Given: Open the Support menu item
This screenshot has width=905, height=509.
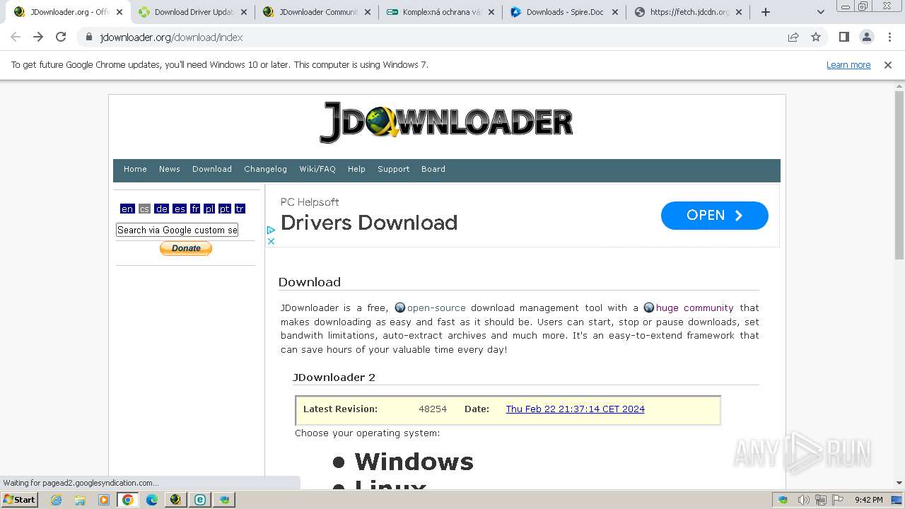Looking at the screenshot, I should 394,169.
